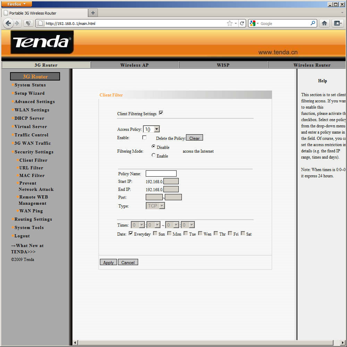347x347 pixels.
Task: Switch to the Wireless AP tab
Action: tap(135, 65)
